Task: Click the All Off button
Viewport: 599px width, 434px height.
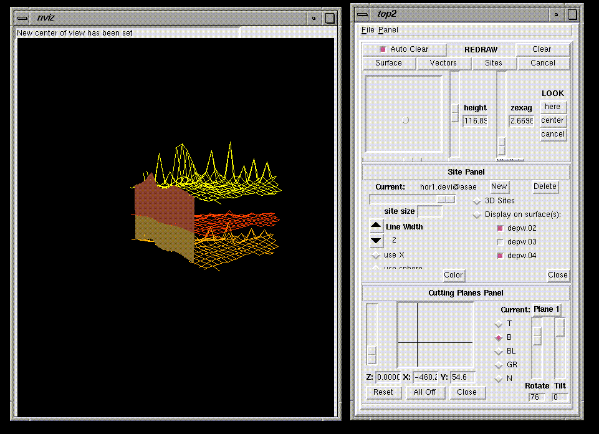Action: pos(424,392)
